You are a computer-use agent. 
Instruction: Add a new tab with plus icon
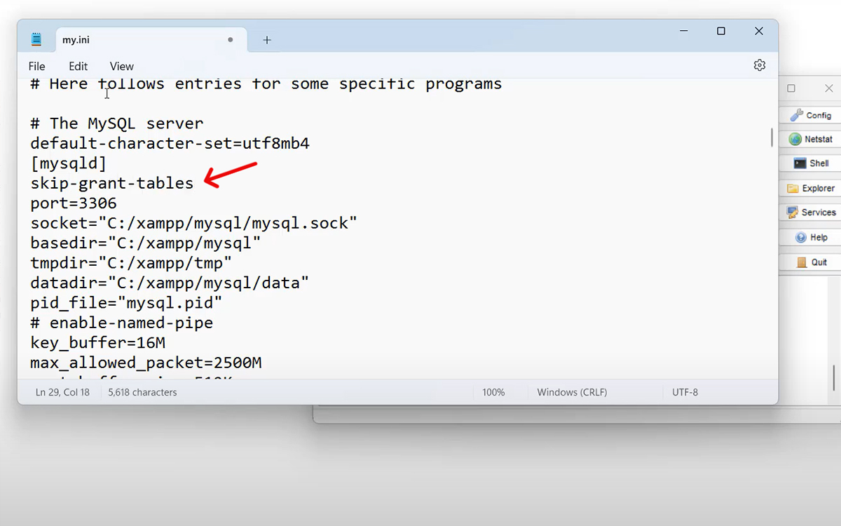click(267, 40)
